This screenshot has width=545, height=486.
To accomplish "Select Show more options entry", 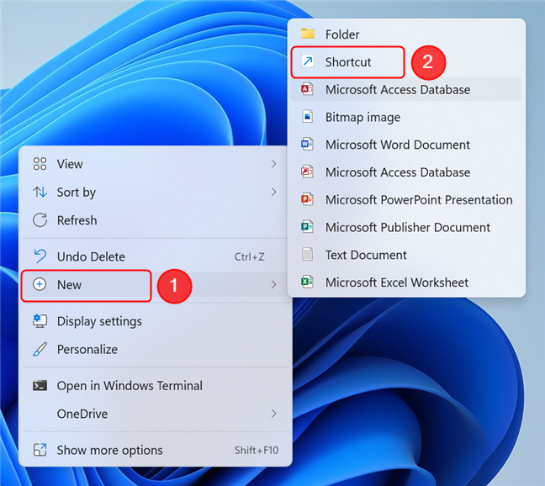I will coord(108,451).
